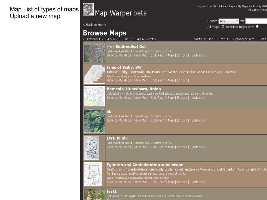The image size is (267, 200).
Task: Jump to page 48 of maps
Action: tap(139, 39)
